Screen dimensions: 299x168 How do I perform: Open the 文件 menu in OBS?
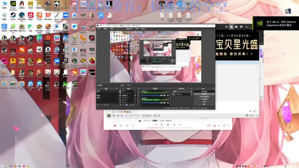click(x=99, y=29)
